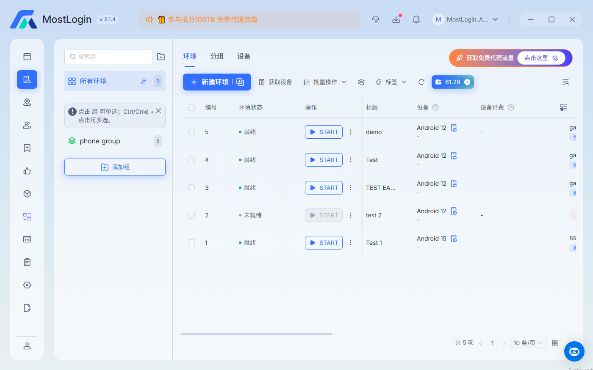
Task: Open more options menu for TEST EA... row
Action: pos(351,188)
